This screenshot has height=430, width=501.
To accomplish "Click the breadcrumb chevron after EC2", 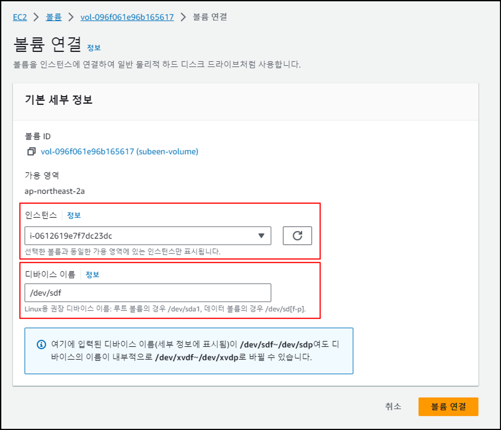I will pyautogui.click(x=36, y=17).
